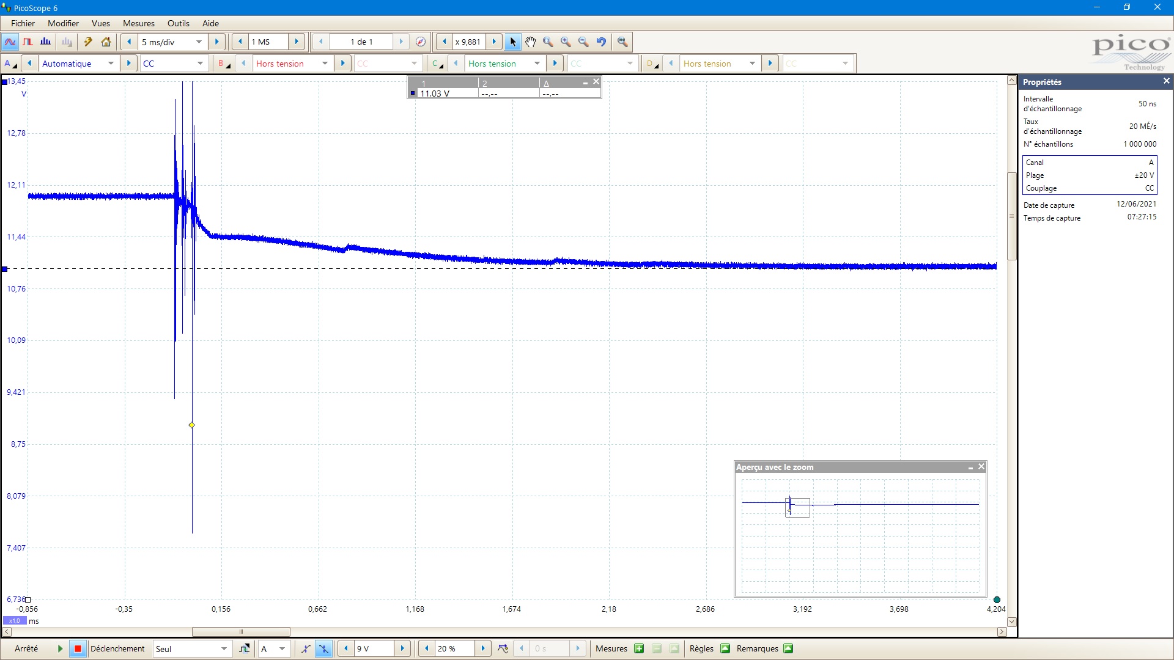The width and height of the screenshot is (1174, 660).
Task: Activate the zoom-in magnifier tool
Action: point(566,42)
